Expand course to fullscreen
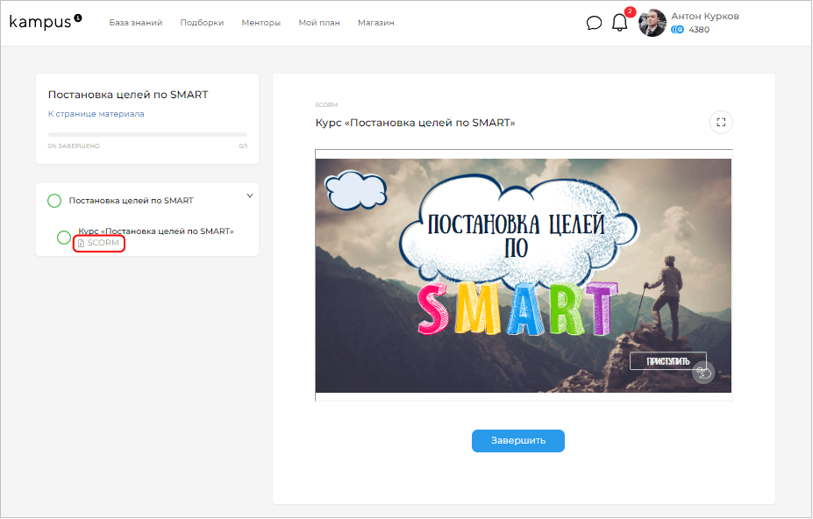 point(721,123)
